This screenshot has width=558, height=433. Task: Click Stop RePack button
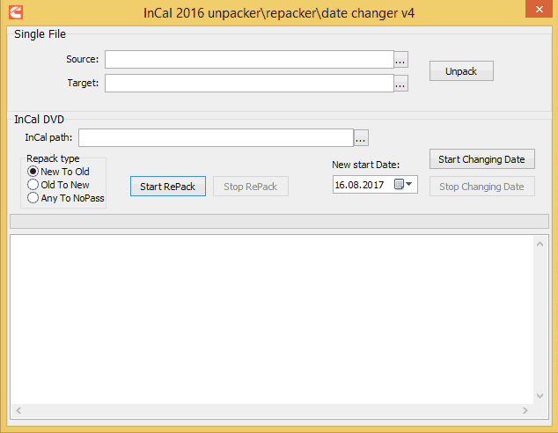pos(251,186)
